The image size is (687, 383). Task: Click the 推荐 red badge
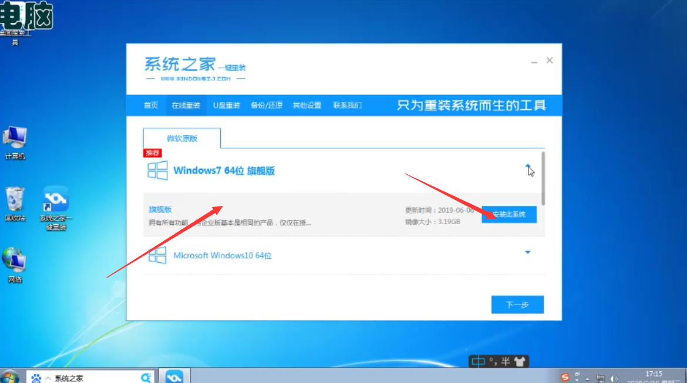[153, 152]
